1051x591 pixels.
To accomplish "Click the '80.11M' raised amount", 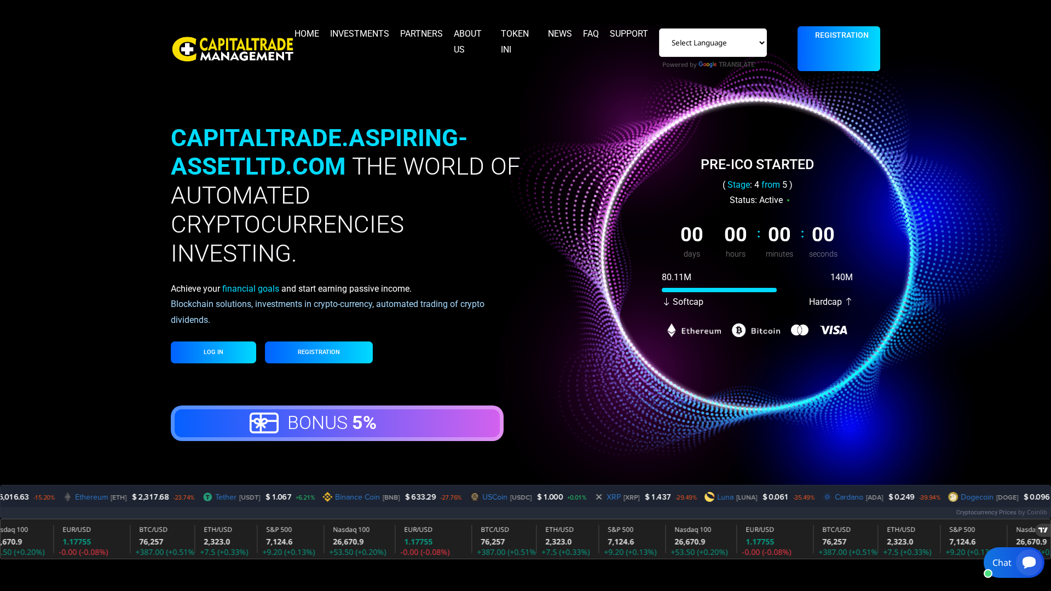I will (x=677, y=277).
